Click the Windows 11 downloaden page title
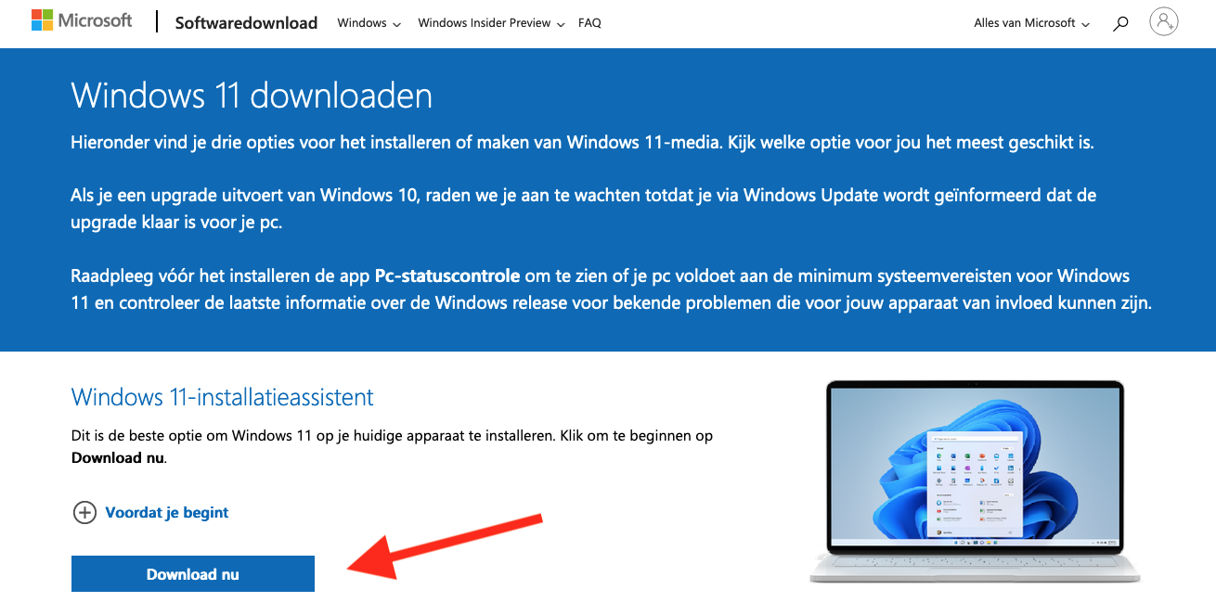 point(252,96)
